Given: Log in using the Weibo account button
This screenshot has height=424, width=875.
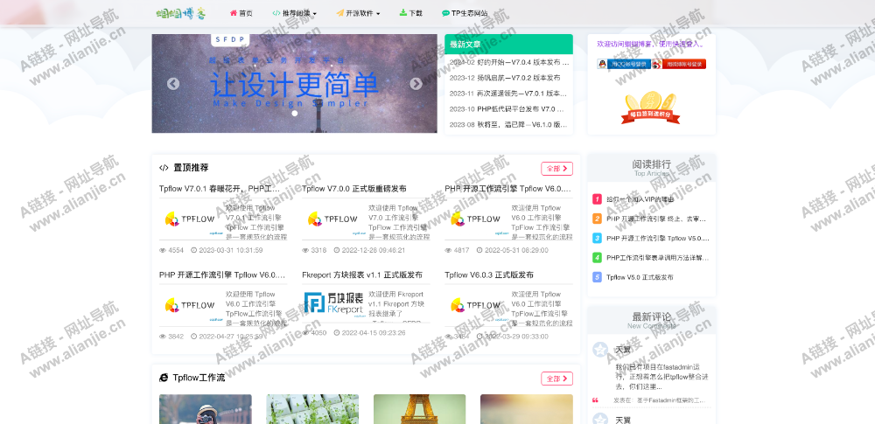Looking at the screenshot, I should (679, 64).
